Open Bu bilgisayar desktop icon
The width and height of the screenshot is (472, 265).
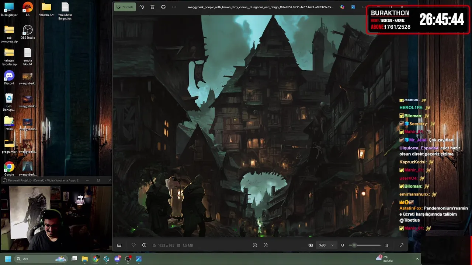coord(9,10)
